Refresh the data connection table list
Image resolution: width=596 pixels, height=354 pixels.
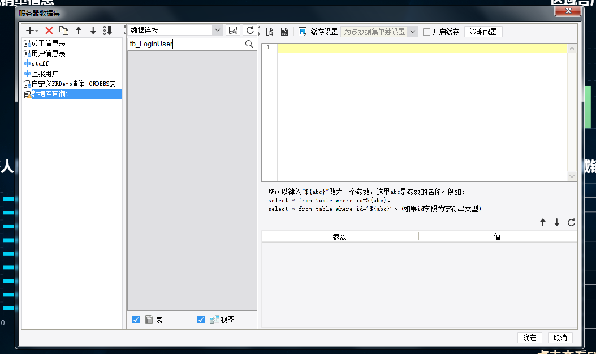coord(250,31)
